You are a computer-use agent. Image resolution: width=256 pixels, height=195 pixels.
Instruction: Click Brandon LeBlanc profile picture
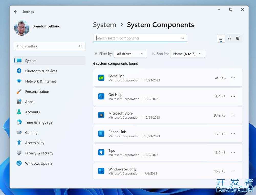click(22, 28)
